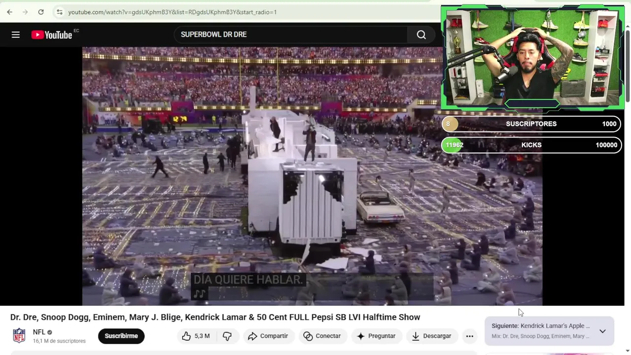Click the browser address bar URL
The width and height of the screenshot is (631, 355).
coord(172,12)
